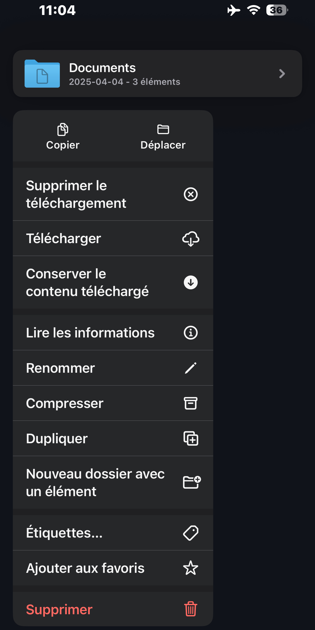Tap the info circle icon
The height and width of the screenshot is (630, 315).
click(190, 333)
